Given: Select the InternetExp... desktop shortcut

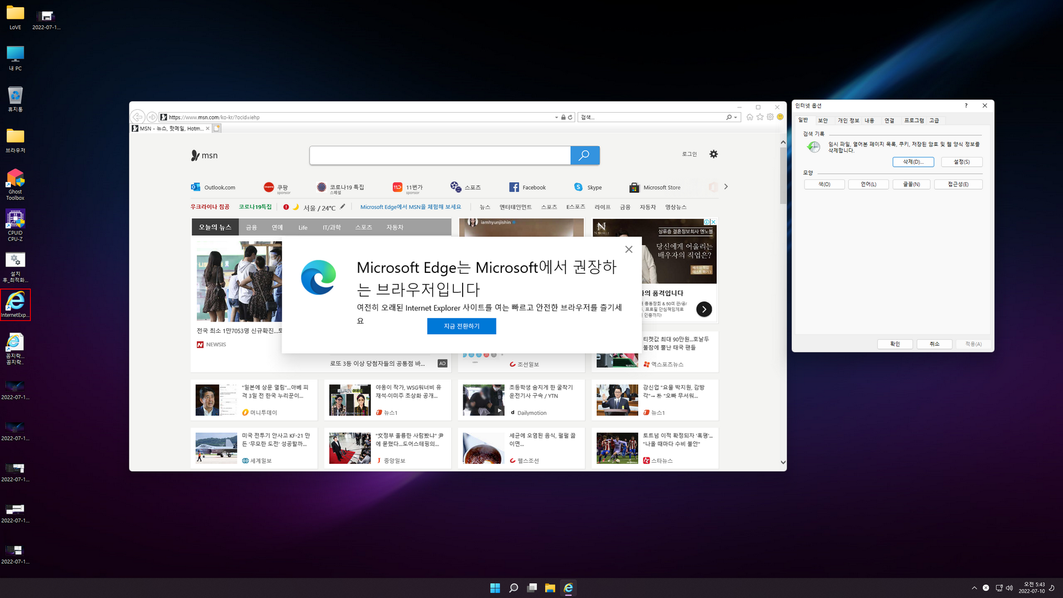Looking at the screenshot, I should (15, 304).
